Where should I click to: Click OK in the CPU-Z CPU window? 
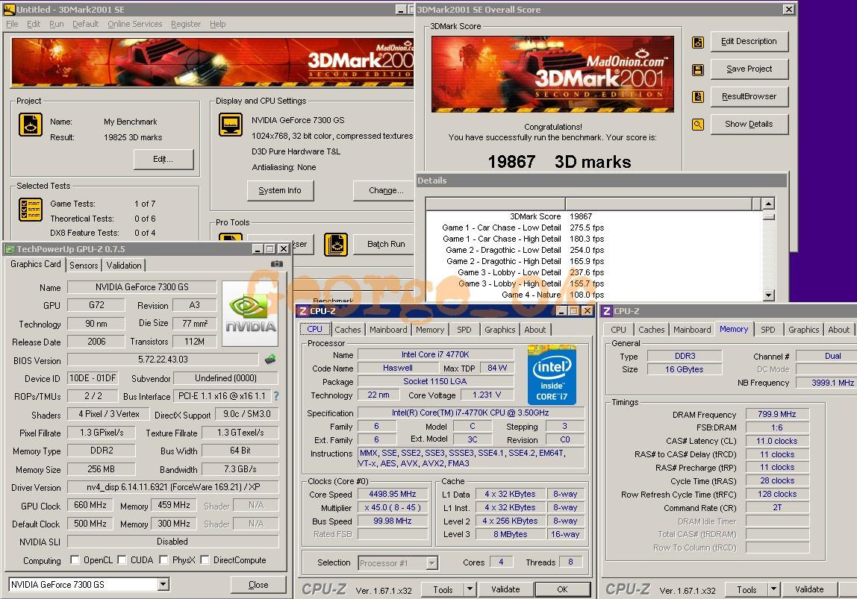click(x=562, y=589)
